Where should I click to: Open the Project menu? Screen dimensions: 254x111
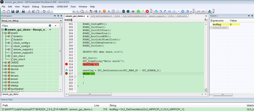26,7
